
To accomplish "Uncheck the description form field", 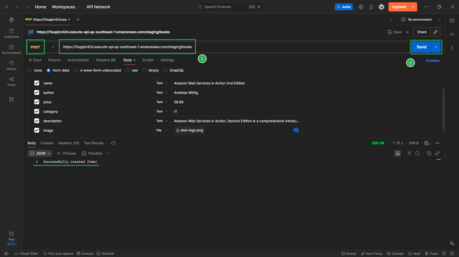I will click(x=37, y=121).
